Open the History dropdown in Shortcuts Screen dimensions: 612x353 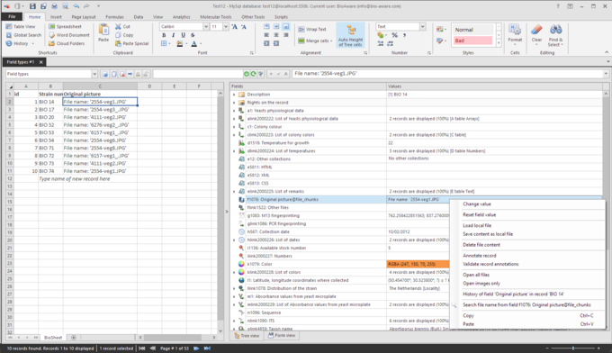click(x=32, y=44)
